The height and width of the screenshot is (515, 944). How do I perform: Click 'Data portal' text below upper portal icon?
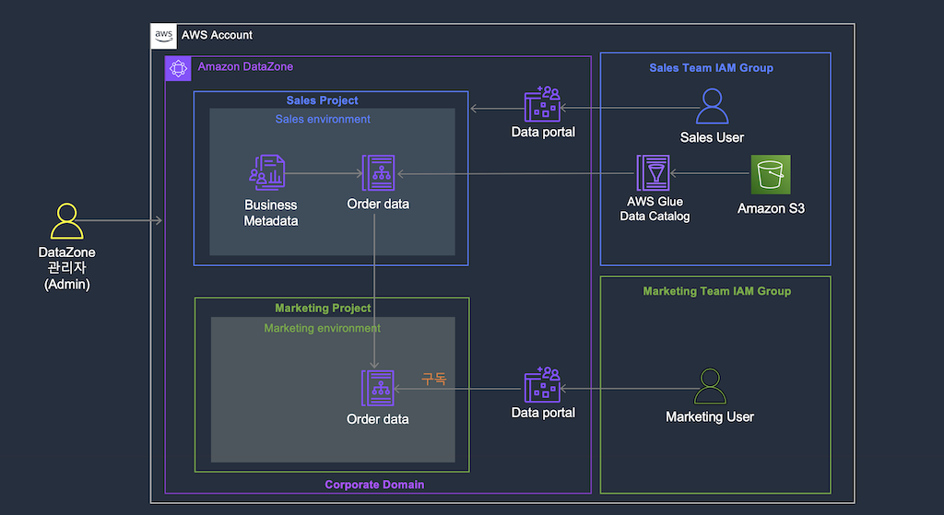543,132
